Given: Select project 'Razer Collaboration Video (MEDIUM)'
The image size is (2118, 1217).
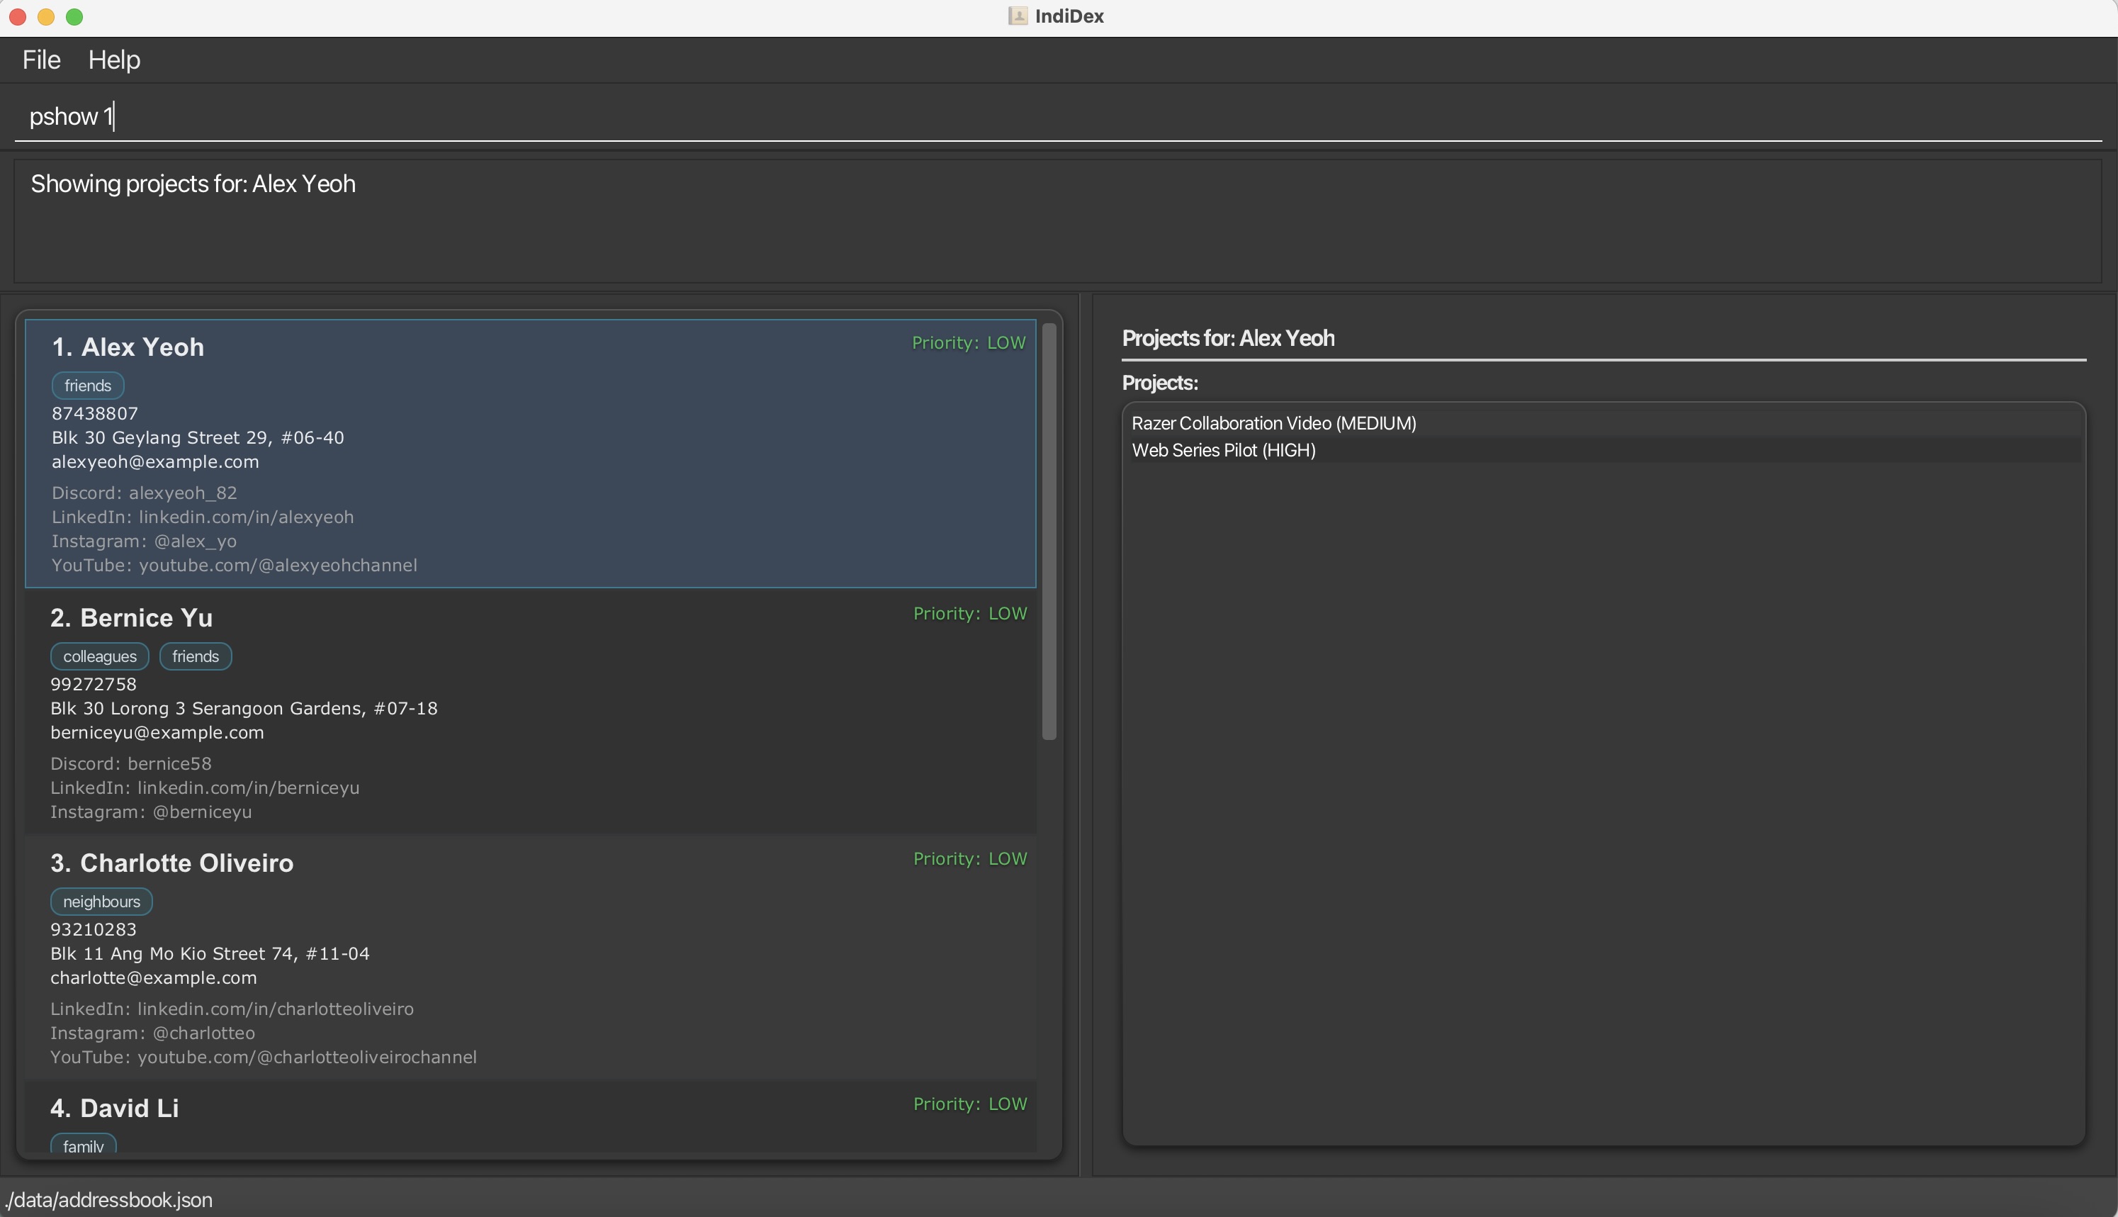Looking at the screenshot, I should (1604, 423).
